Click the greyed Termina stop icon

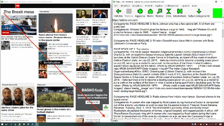[x=129, y=11]
